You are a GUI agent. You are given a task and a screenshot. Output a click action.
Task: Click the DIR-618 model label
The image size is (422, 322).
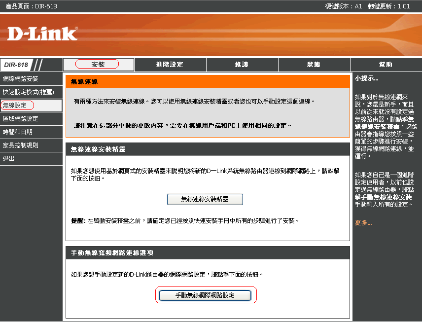(16, 65)
